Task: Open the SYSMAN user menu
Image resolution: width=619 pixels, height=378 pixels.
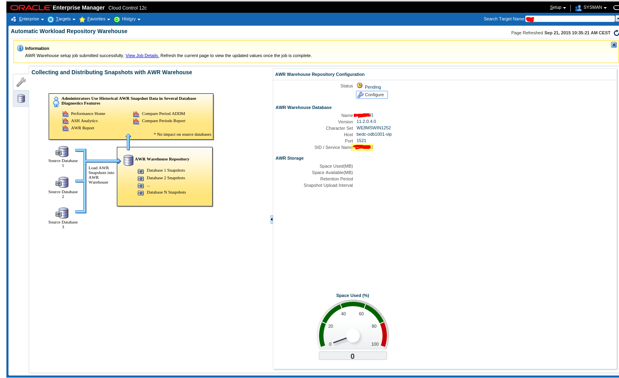Action: (x=595, y=8)
